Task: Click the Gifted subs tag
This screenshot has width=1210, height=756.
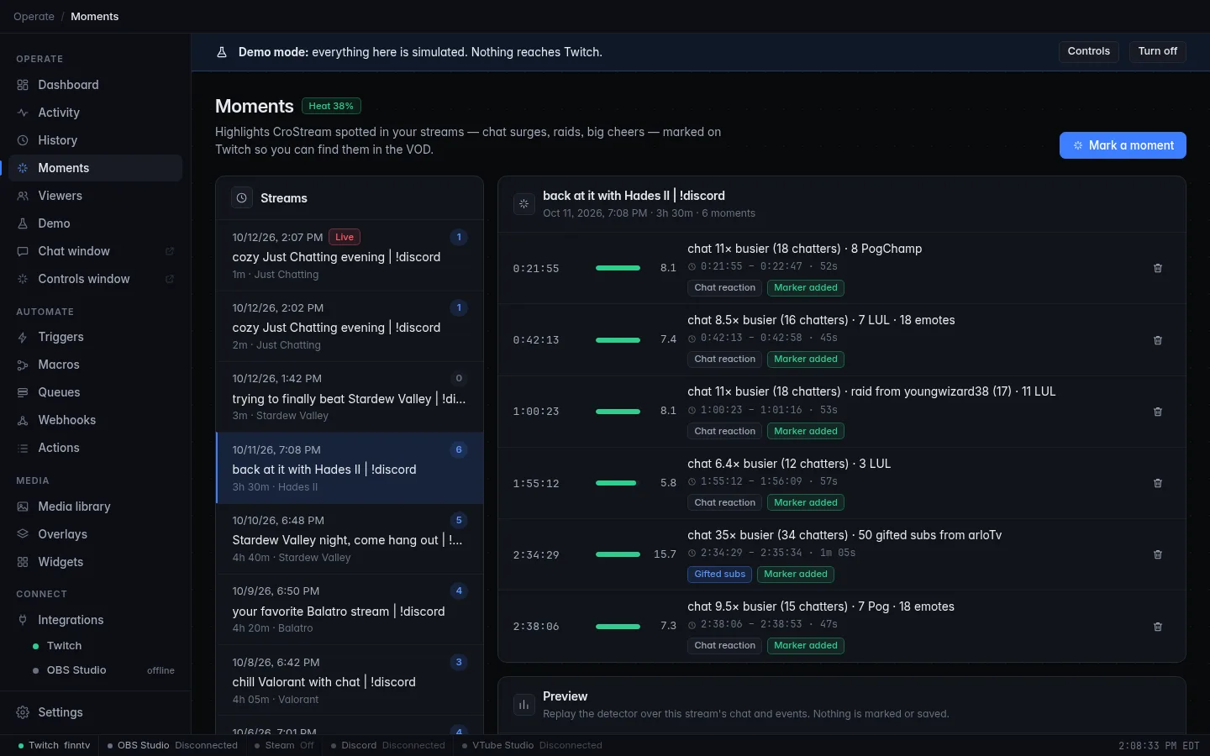Action: (719, 575)
